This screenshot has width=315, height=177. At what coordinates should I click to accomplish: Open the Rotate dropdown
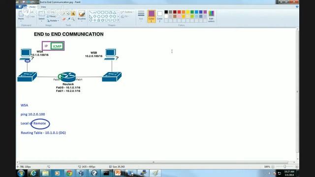click(x=53, y=21)
